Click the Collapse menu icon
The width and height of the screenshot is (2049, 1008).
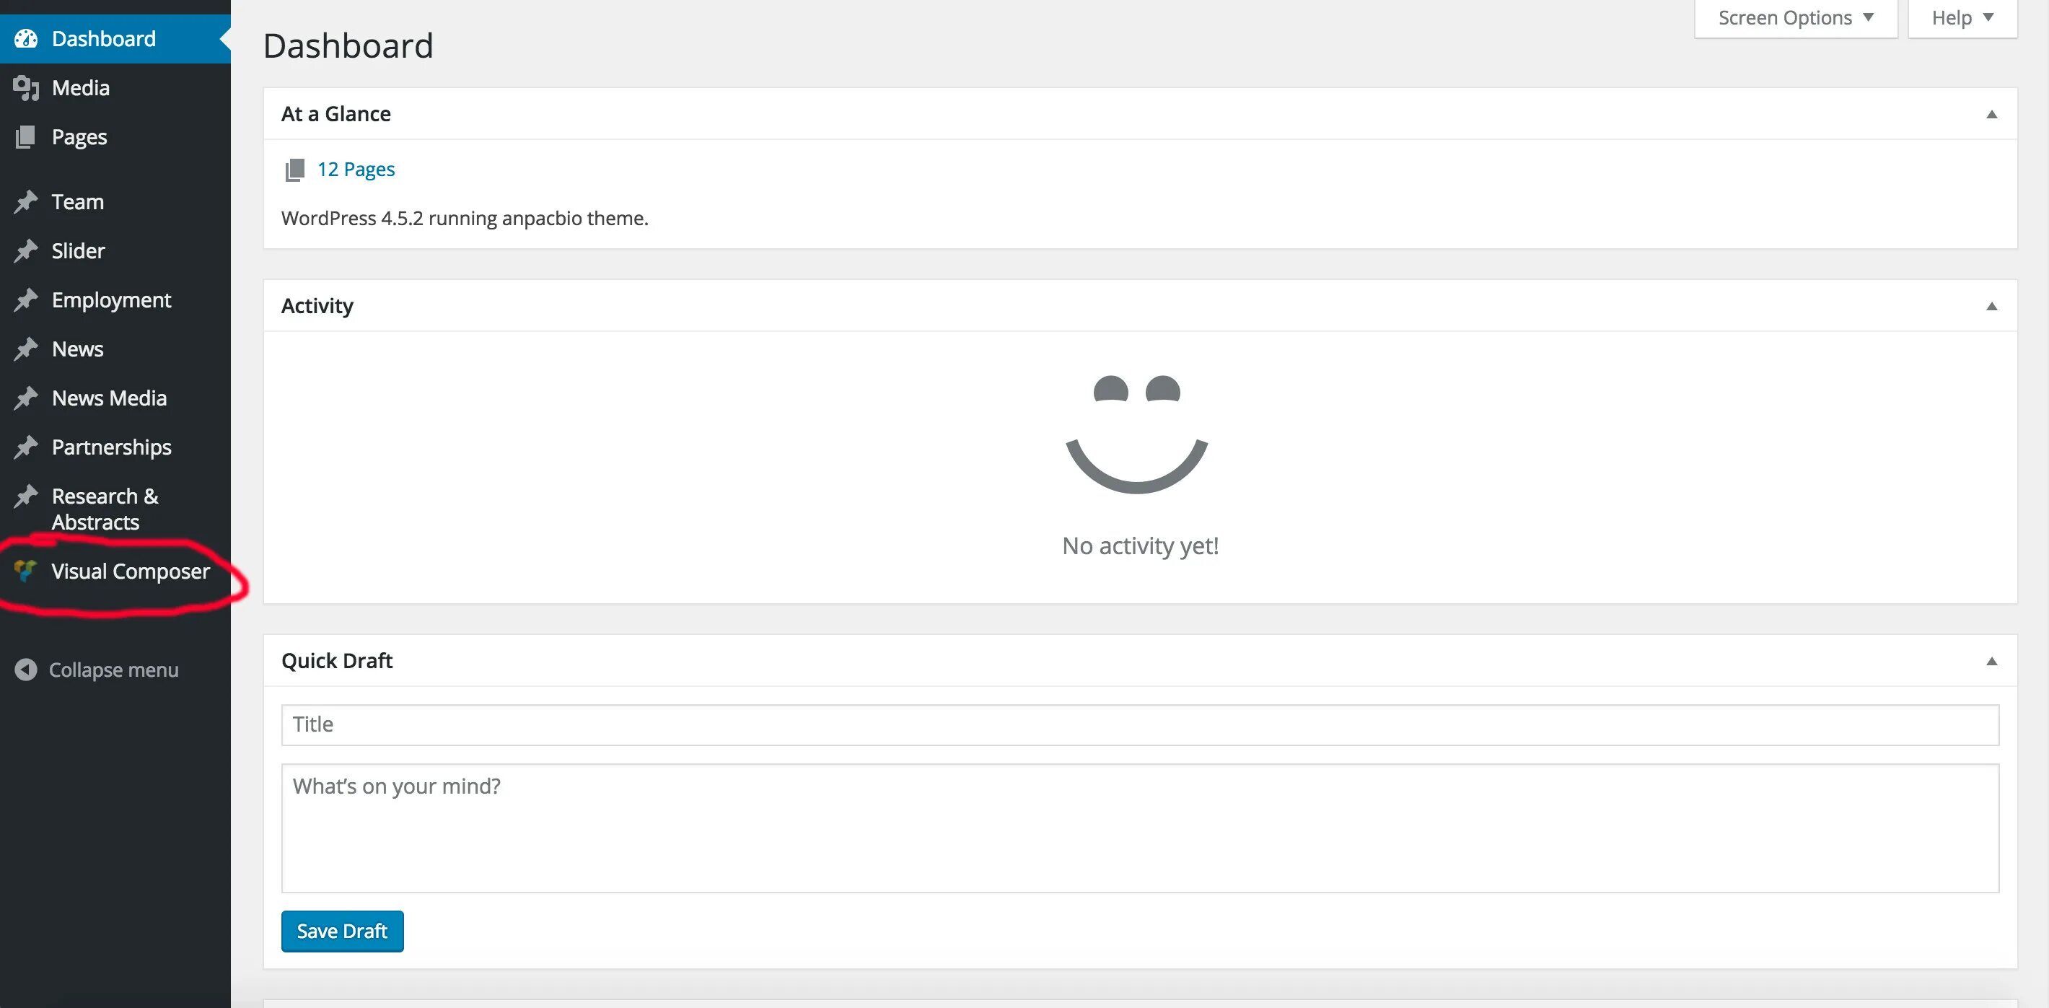[24, 668]
